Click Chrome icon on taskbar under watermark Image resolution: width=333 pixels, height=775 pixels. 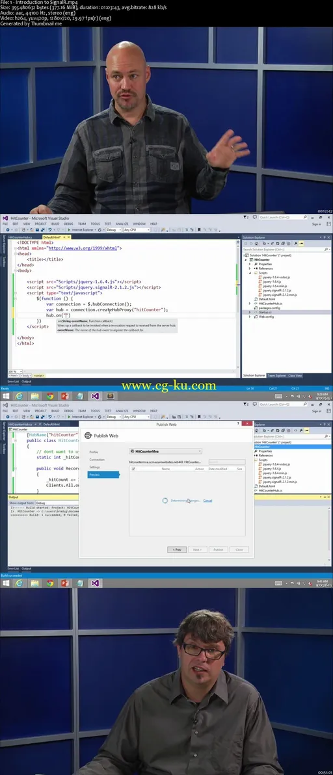coord(50,397)
